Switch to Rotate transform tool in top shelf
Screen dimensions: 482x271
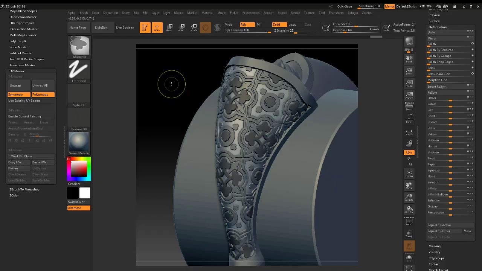[x=193, y=27]
